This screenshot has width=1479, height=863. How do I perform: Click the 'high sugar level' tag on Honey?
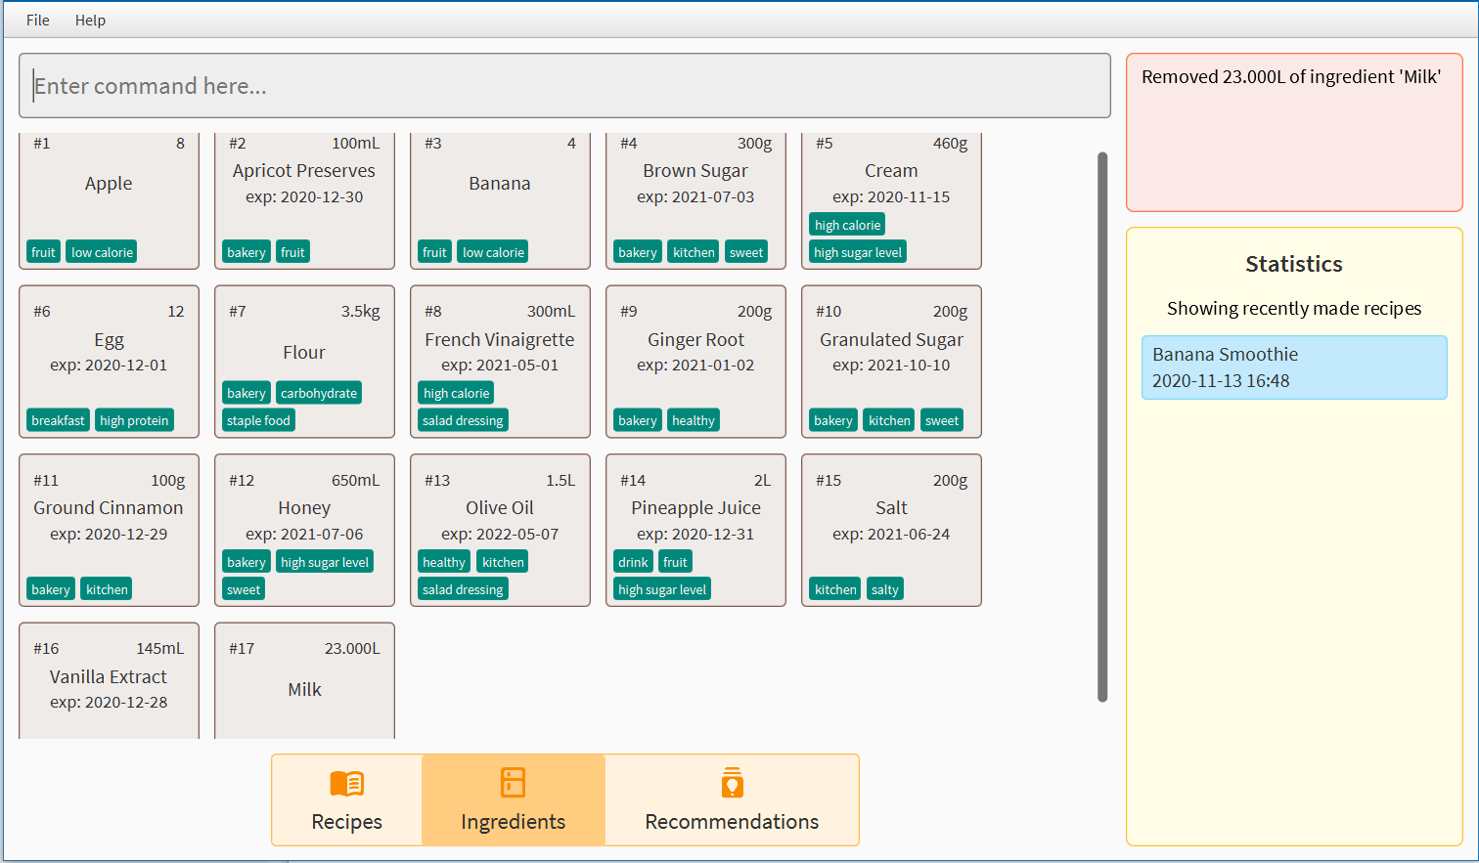[325, 562]
